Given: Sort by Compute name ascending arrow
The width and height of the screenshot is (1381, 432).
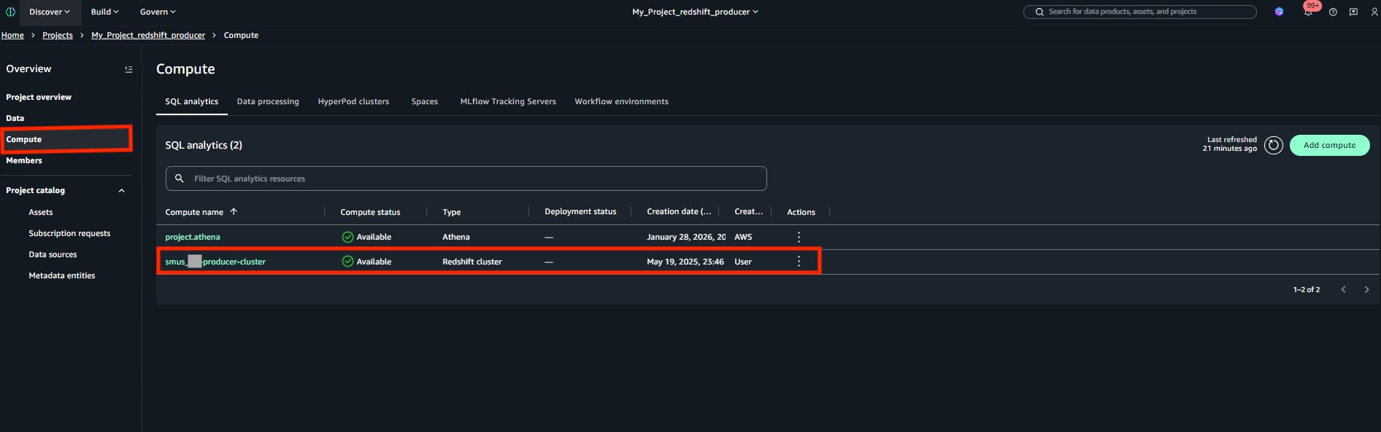Looking at the screenshot, I should click(x=234, y=212).
